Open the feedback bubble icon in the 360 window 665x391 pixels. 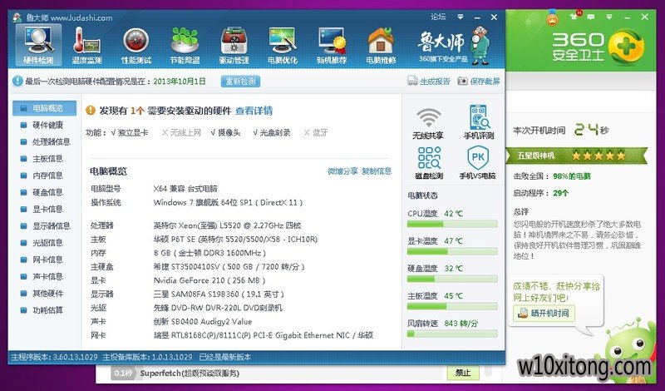(x=591, y=17)
